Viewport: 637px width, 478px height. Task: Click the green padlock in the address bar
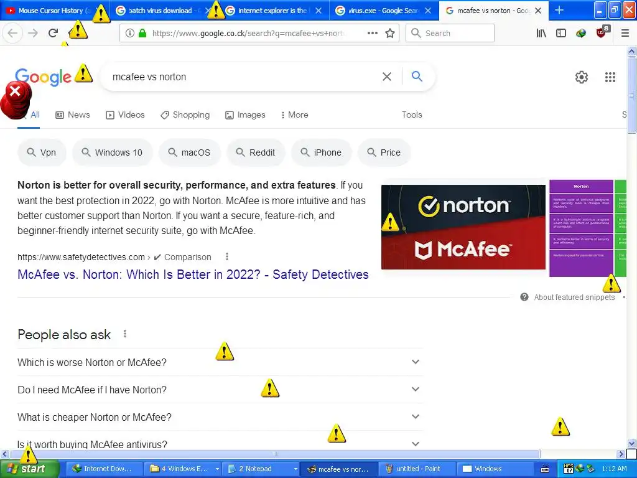pos(142,33)
